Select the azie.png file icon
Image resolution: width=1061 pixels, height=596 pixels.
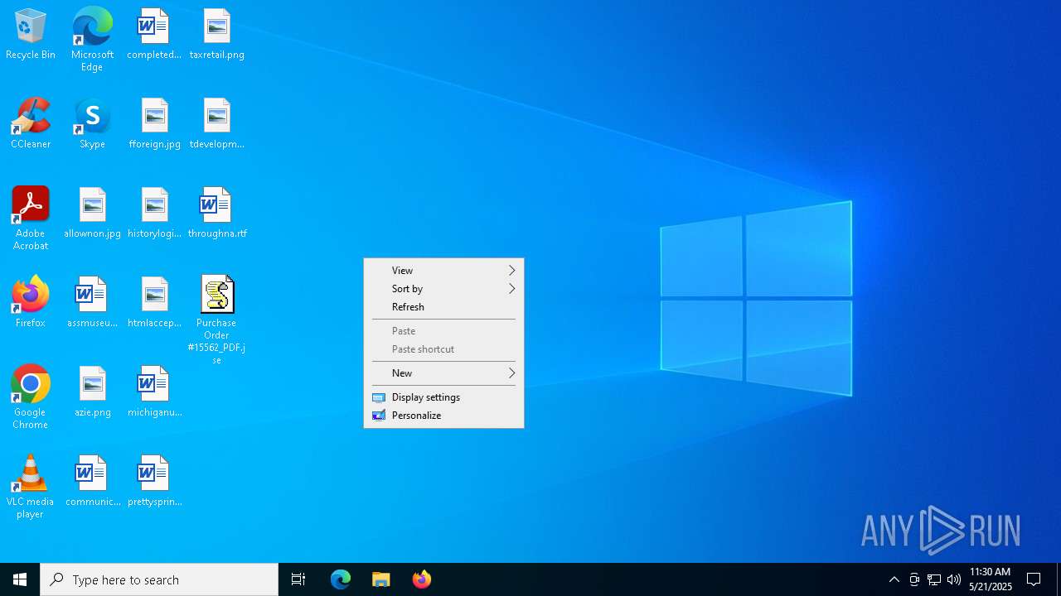pyautogui.click(x=92, y=392)
